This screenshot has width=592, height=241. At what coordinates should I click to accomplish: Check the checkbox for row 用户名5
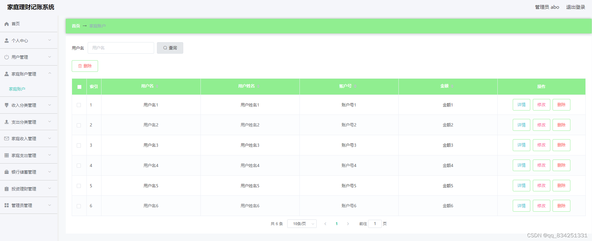pos(79,186)
